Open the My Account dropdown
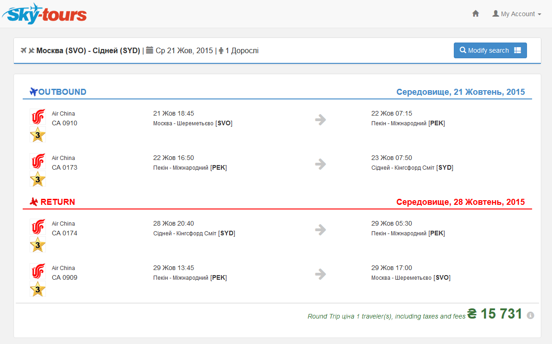Image resolution: width=552 pixels, height=344 pixels. click(x=516, y=14)
